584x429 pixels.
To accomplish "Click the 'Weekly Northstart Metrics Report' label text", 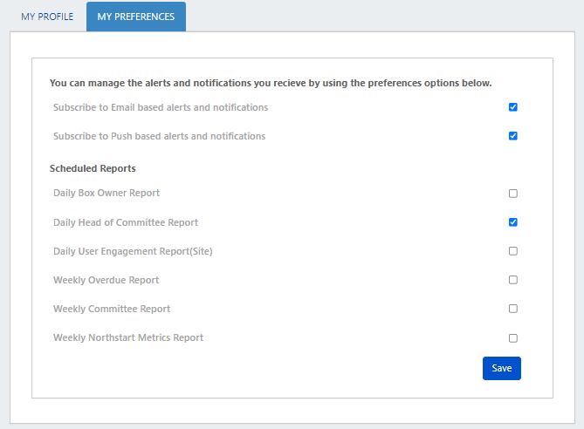I will [x=128, y=337].
